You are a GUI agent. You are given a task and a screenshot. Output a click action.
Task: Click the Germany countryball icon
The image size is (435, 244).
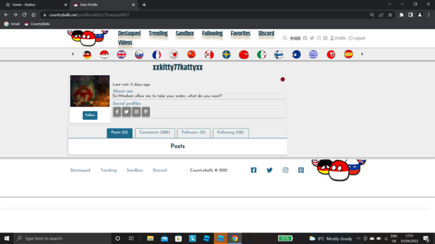tap(87, 54)
